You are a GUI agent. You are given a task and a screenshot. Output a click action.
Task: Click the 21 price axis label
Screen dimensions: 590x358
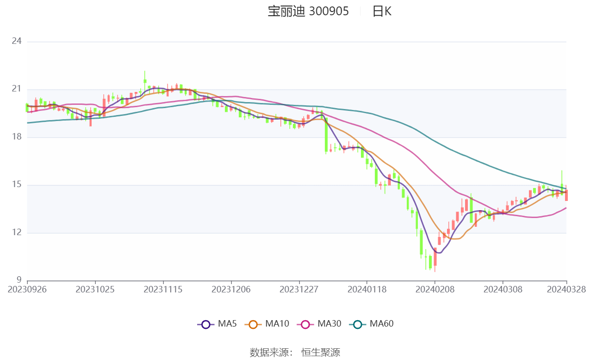[x=17, y=89]
